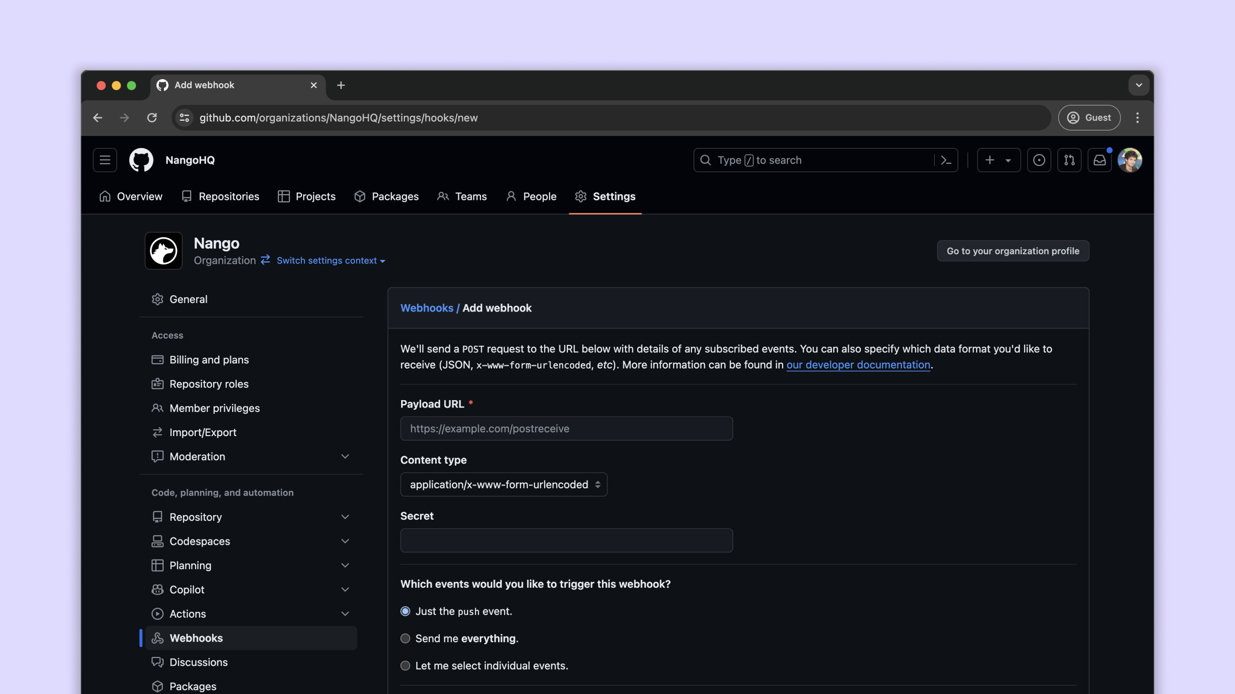Click the Webhooks breadcrumb link

click(427, 308)
